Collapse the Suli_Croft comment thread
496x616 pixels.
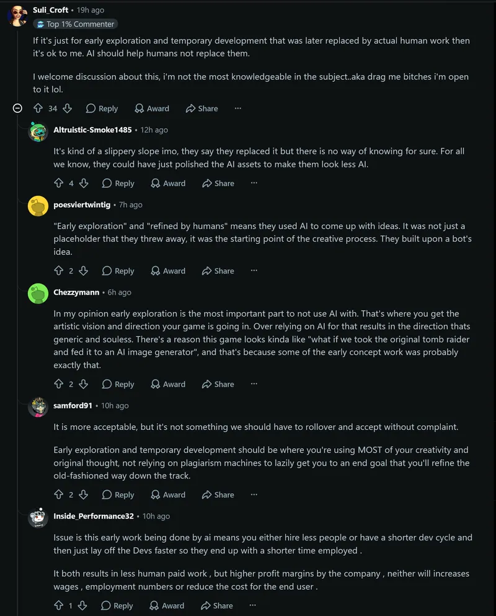(18, 108)
